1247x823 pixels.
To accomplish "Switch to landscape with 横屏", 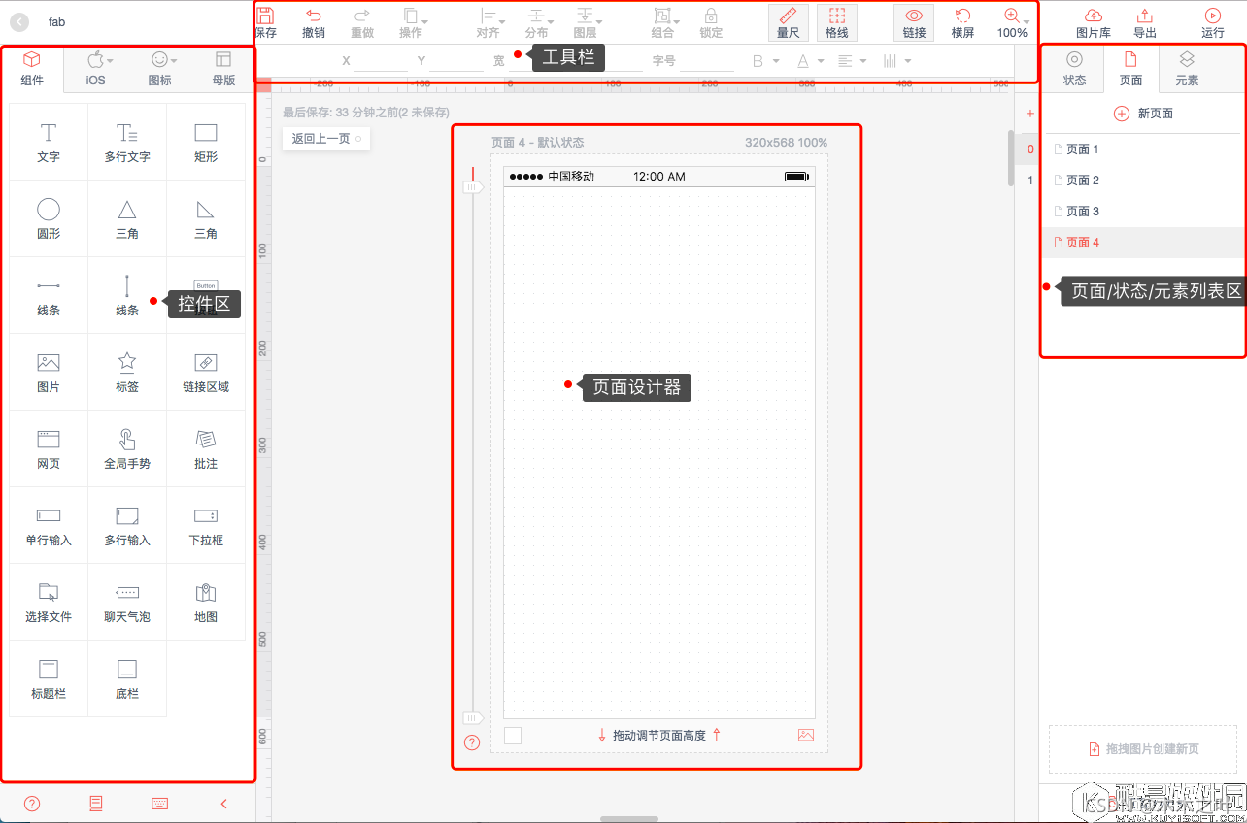I will pyautogui.click(x=962, y=23).
